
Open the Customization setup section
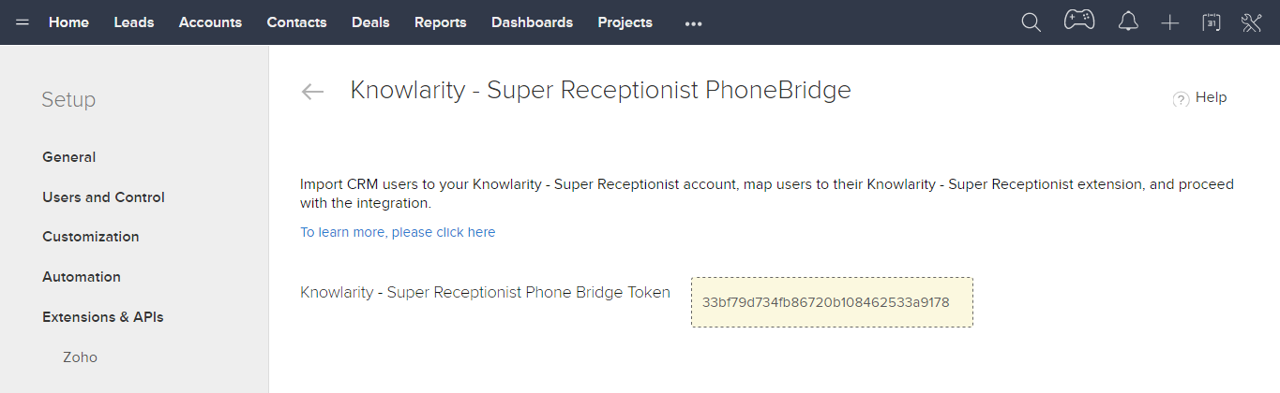(x=90, y=237)
